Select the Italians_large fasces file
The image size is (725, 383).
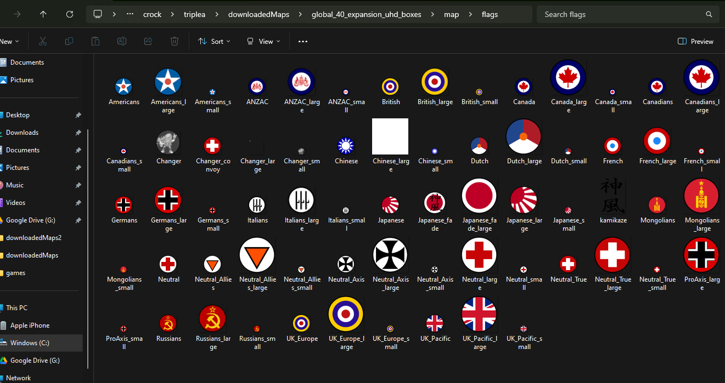coord(301,200)
